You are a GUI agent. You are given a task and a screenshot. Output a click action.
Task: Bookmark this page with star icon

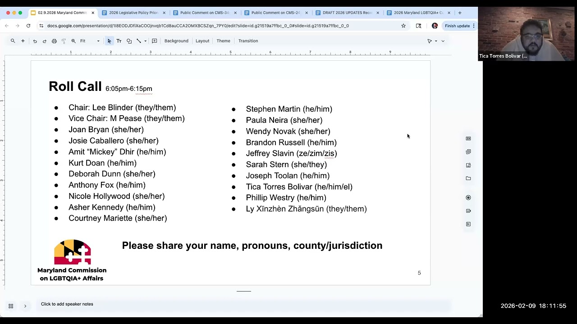coord(403,26)
